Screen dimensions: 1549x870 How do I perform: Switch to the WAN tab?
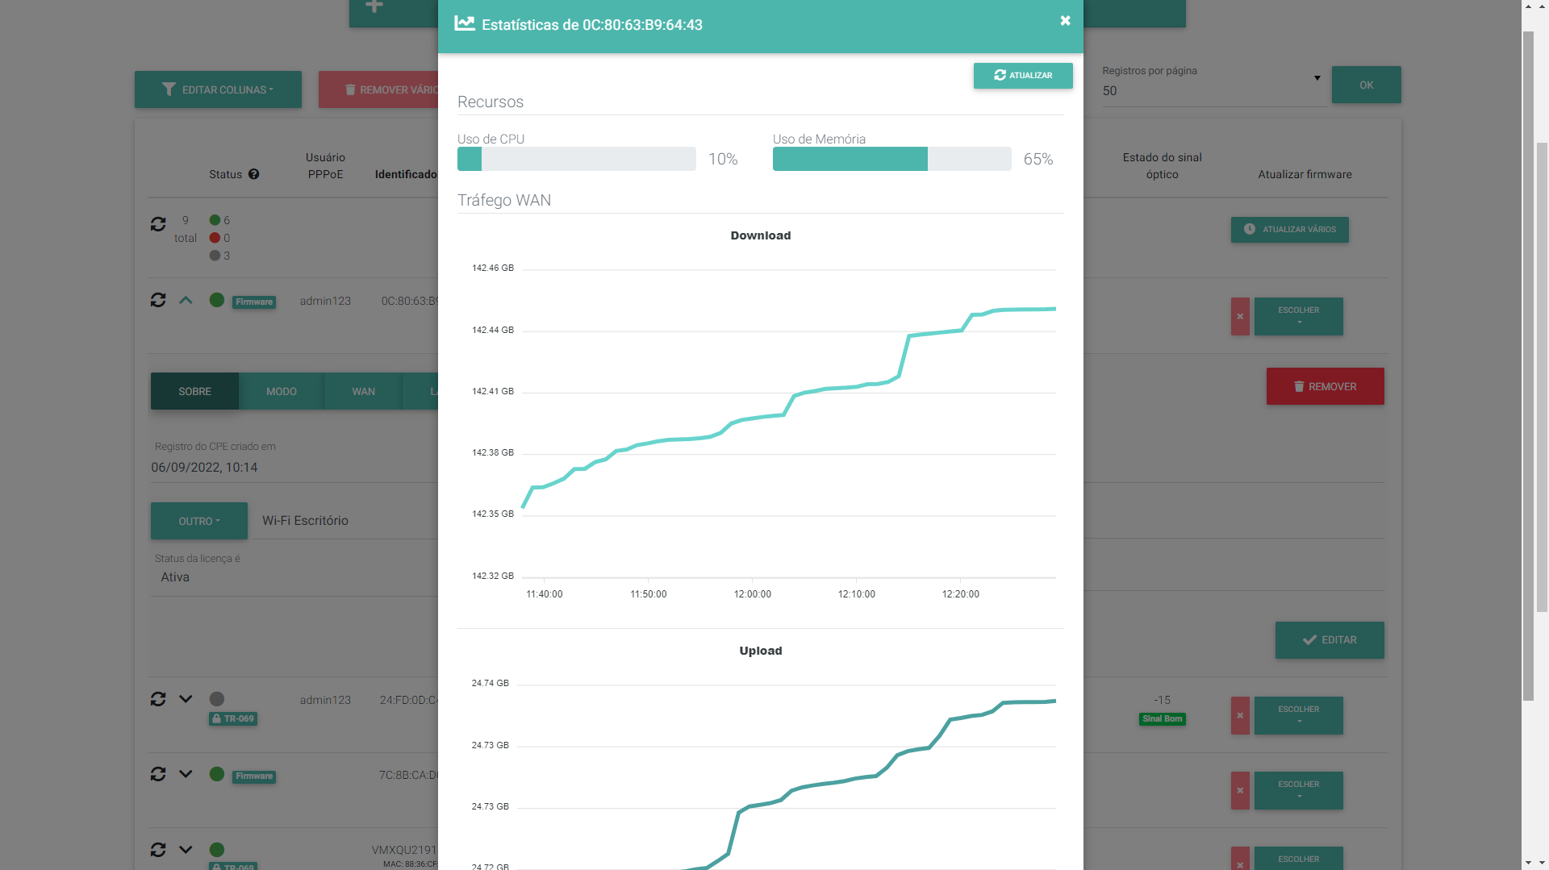tap(363, 391)
